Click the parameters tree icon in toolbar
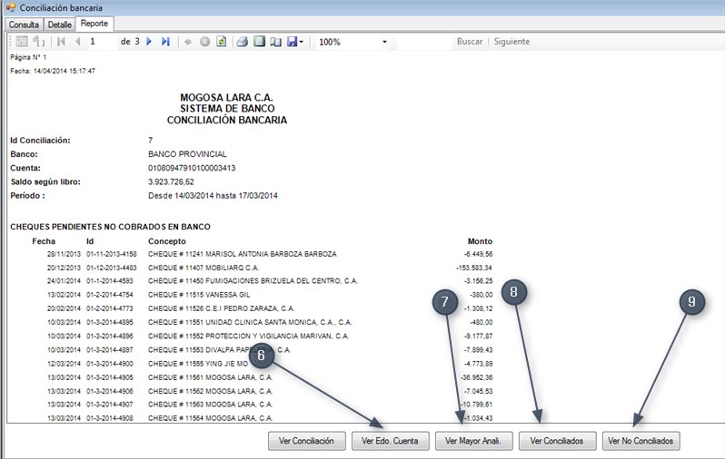 (x=39, y=42)
